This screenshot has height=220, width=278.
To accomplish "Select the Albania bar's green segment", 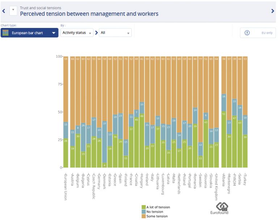I will tap(224, 140).
